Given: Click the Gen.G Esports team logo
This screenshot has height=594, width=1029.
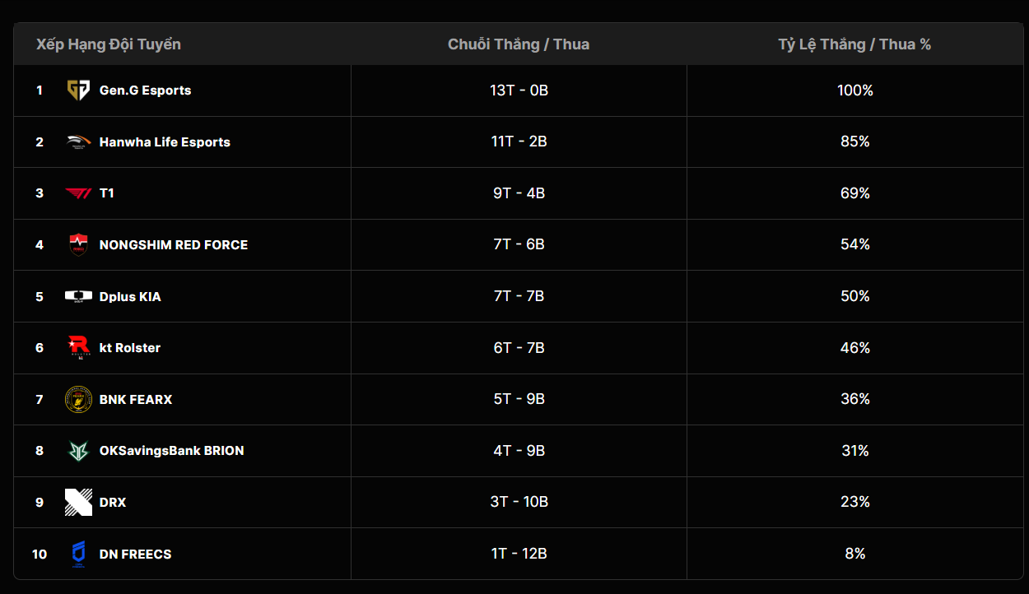Looking at the screenshot, I should (x=78, y=90).
